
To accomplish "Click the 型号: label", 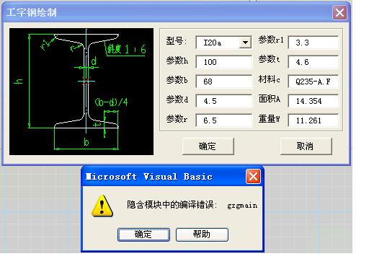I will (x=177, y=41).
